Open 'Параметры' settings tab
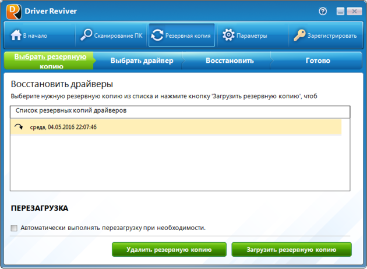 click(252, 35)
